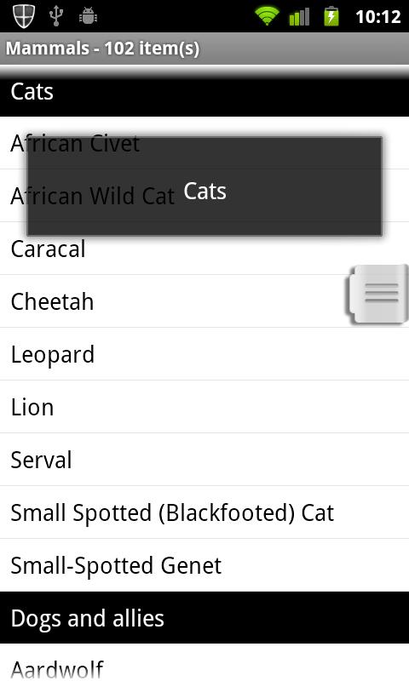Tap the Android debug bug icon
The height and width of the screenshot is (681, 409).
click(89, 16)
